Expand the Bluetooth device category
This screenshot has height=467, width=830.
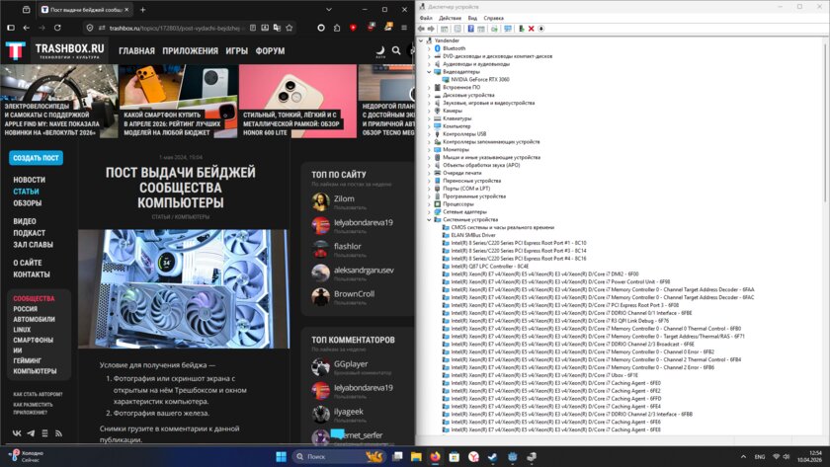tap(429, 47)
